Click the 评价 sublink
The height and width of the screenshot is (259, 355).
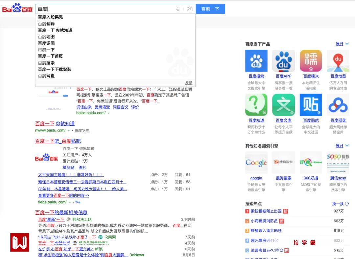tap(135, 107)
